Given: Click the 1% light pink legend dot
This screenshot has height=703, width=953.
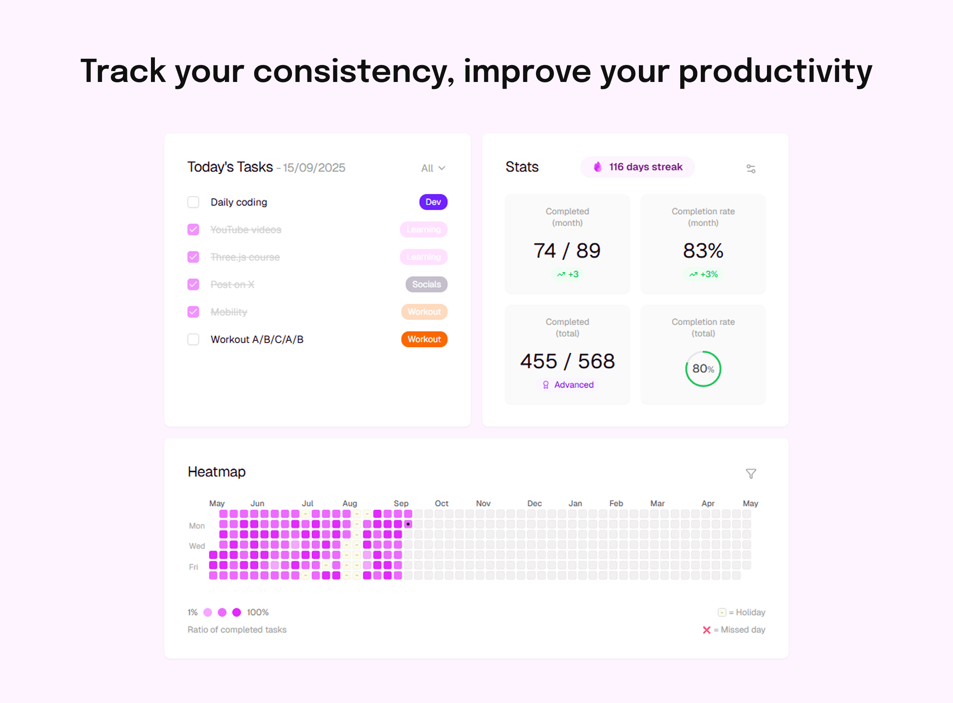Looking at the screenshot, I should click(208, 612).
